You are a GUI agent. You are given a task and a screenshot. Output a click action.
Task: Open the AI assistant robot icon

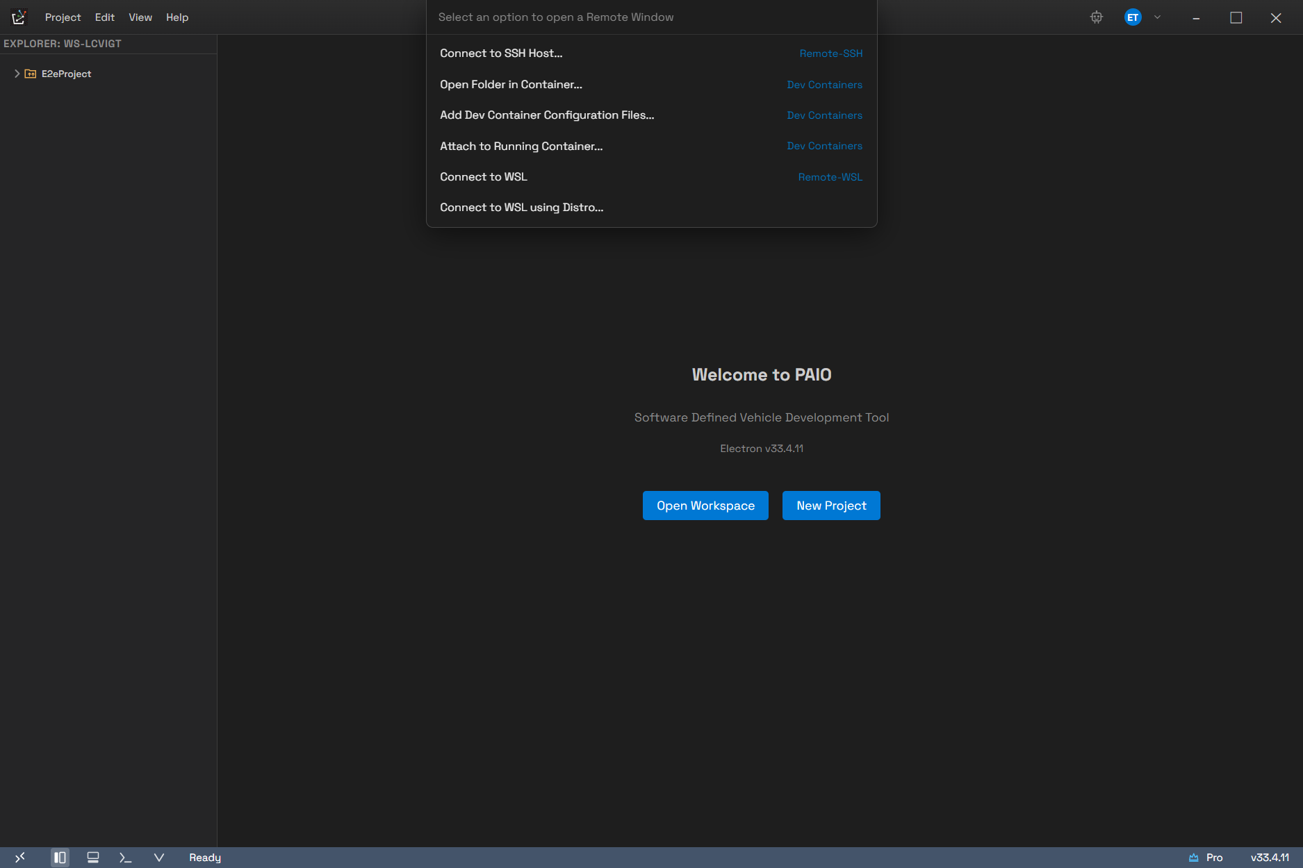point(1097,17)
